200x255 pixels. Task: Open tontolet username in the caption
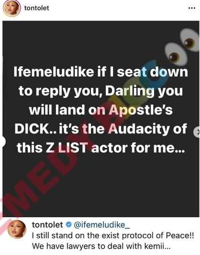click(x=47, y=225)
